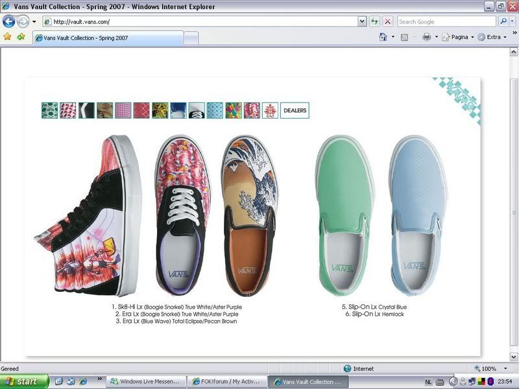
Task: Stop loading with the red X button
Action: pyautogui.click(x=387, y=22)
